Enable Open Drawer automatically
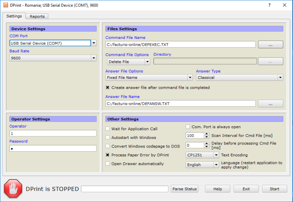 (108, 164)
